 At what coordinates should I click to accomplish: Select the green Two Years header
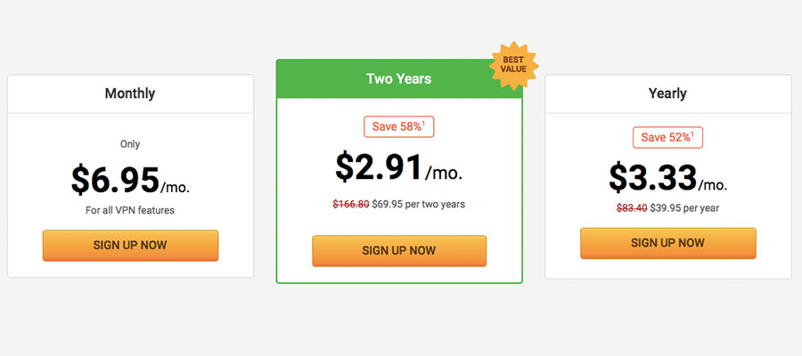click(x=399, y=78)
